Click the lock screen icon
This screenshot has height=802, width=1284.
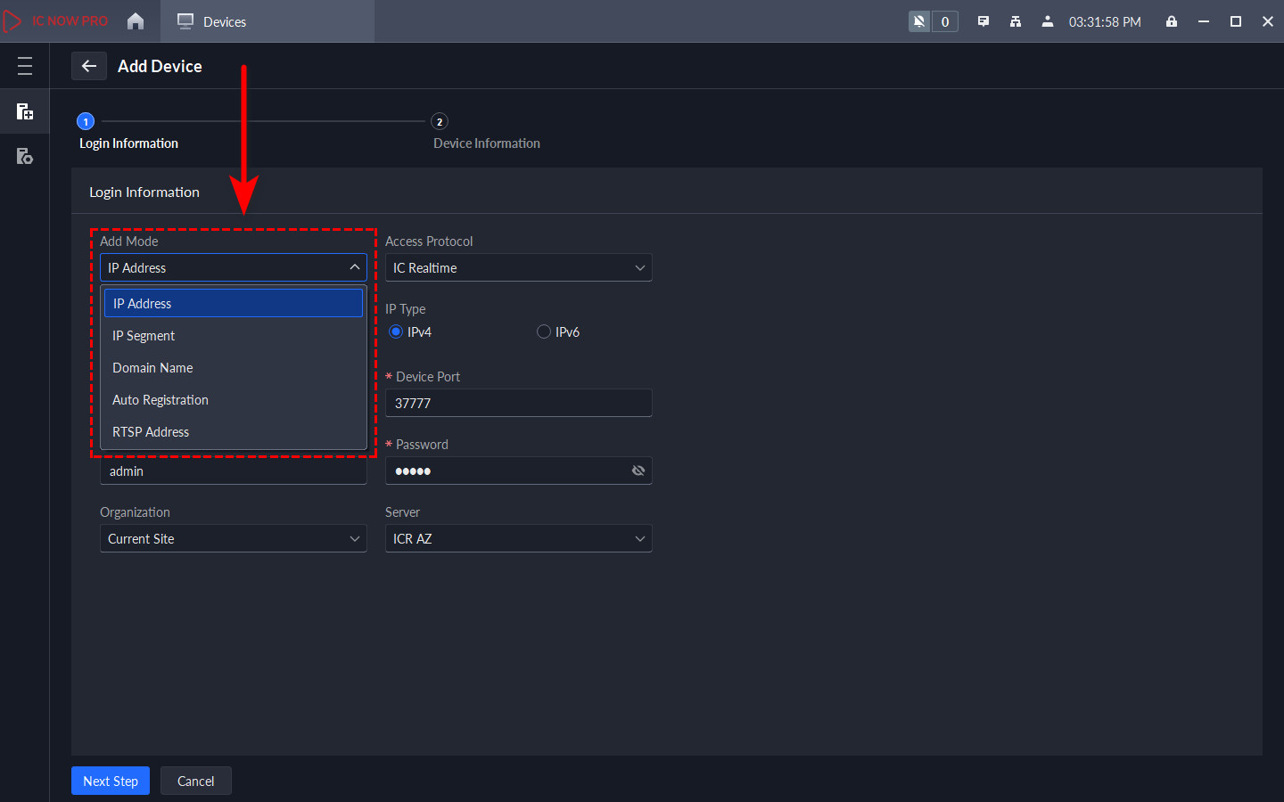click(1172, 21)
